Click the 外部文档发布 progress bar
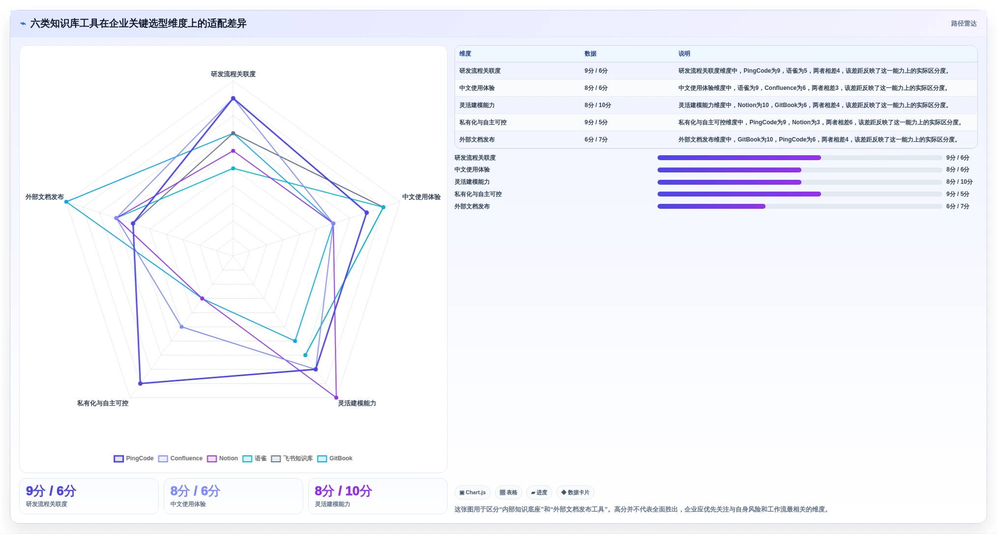997x534 pixels. (x=799, y=206)
